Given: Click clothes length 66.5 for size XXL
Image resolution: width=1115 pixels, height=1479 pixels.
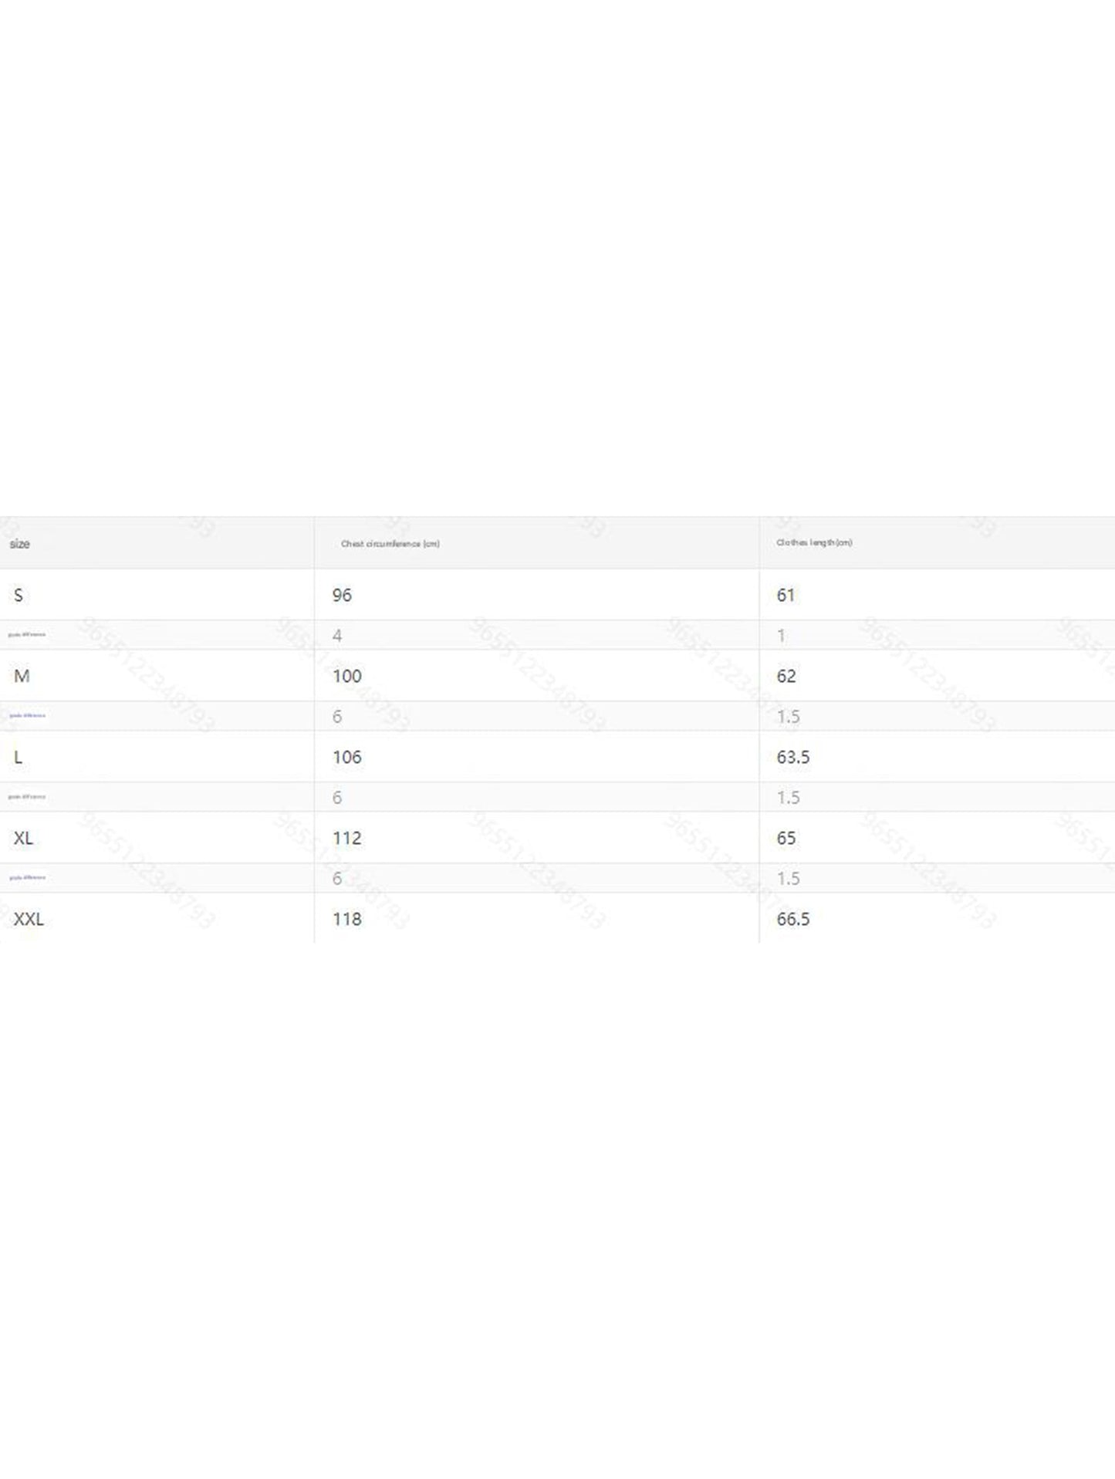Looking at the screenshot, I should point(792,919).
